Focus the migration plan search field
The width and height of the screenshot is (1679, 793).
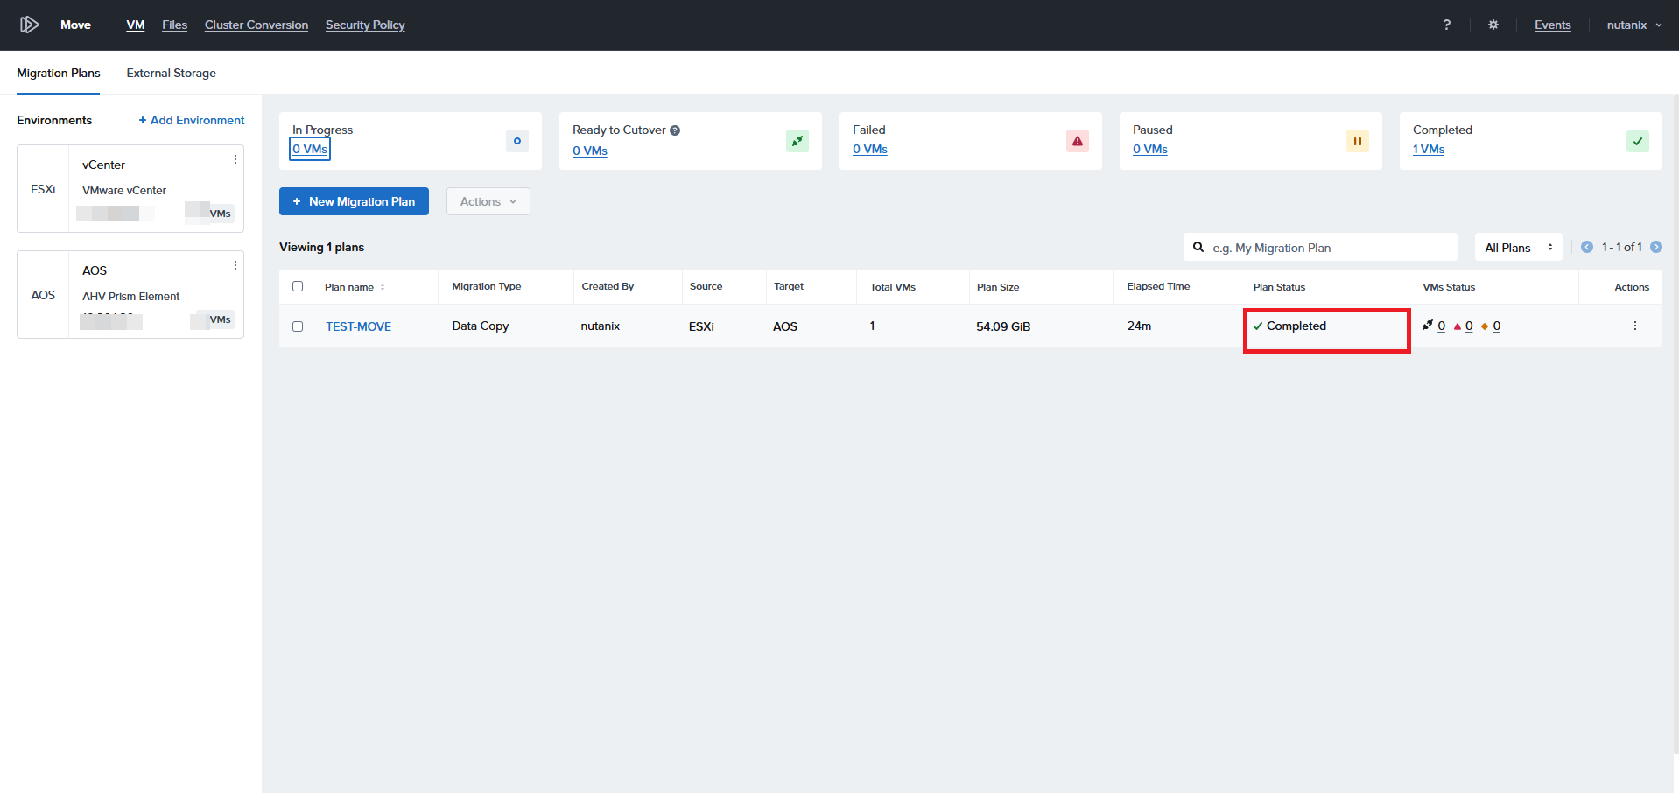[1320, 248]
